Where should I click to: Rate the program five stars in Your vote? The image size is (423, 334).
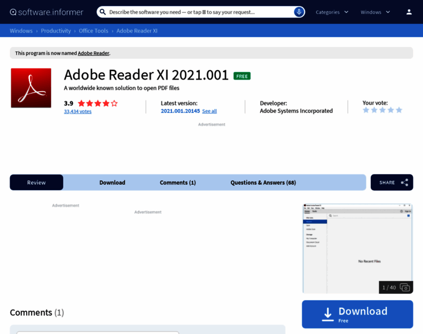coord(399,110)
